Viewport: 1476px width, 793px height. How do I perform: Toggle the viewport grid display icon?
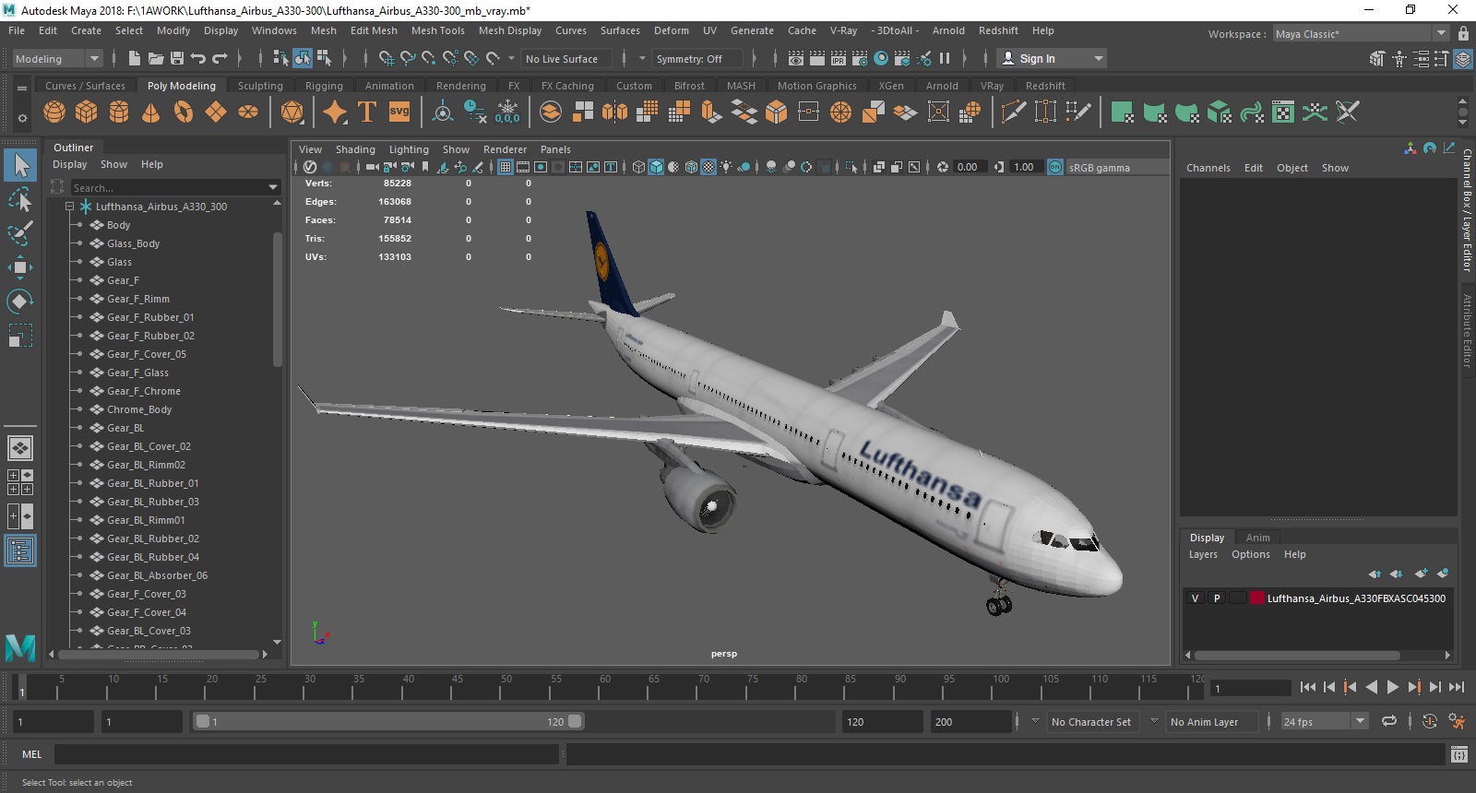506,167
